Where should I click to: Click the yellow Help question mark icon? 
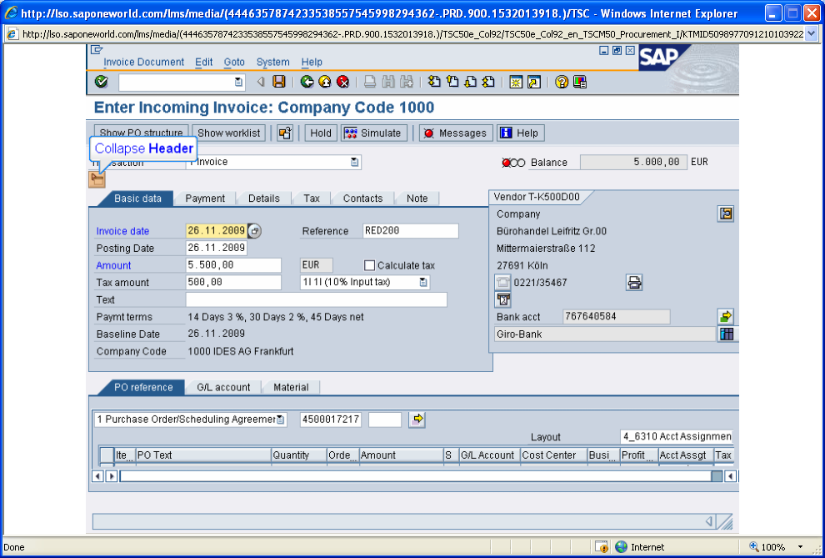[562, 82]
